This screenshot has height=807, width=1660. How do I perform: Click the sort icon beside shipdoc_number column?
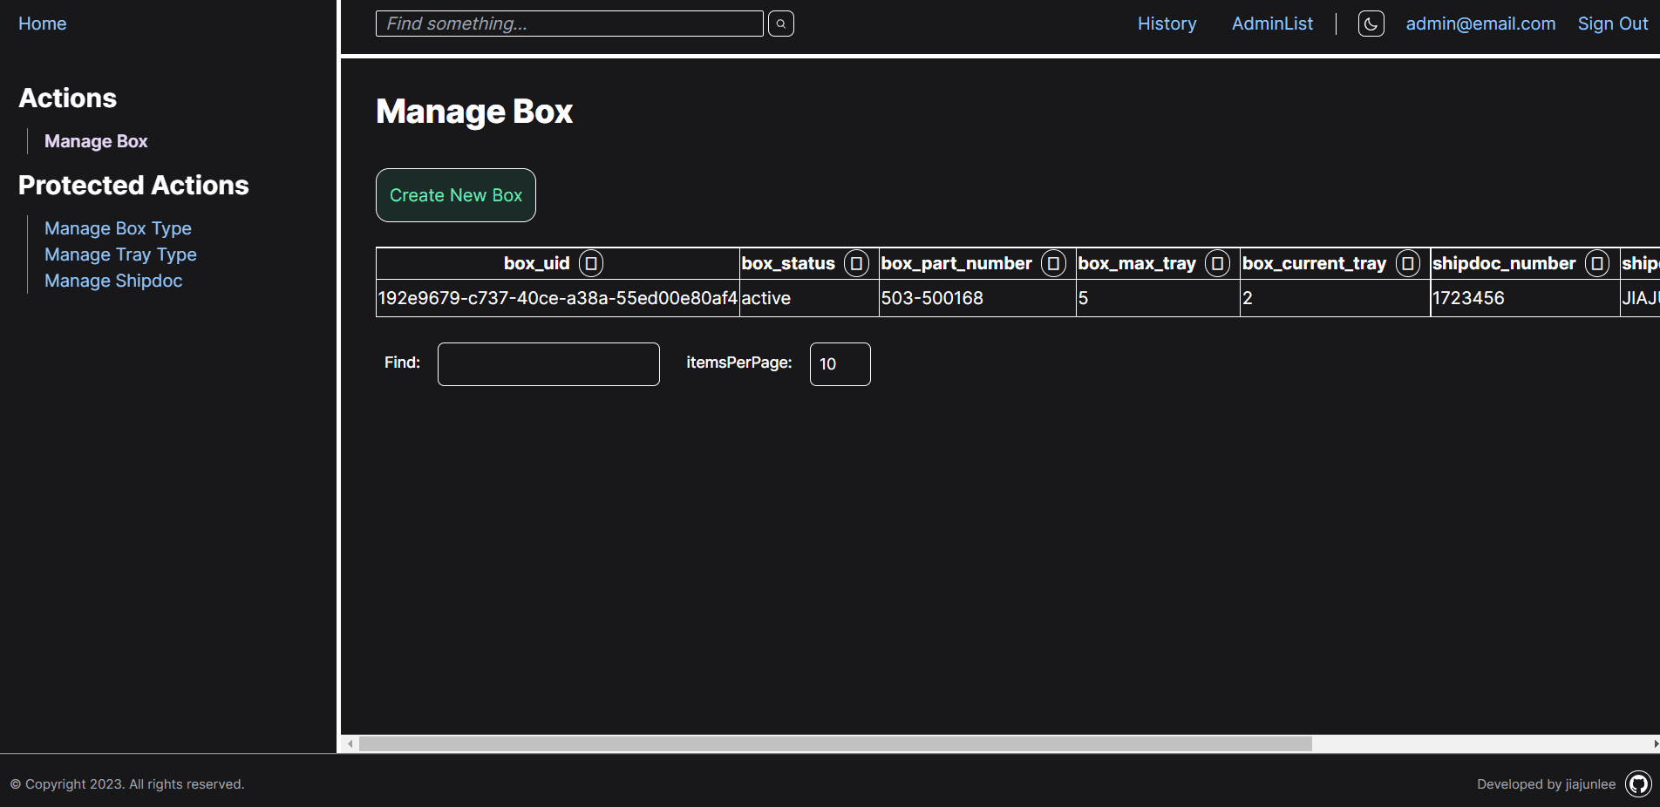(x=1598, y=263)
